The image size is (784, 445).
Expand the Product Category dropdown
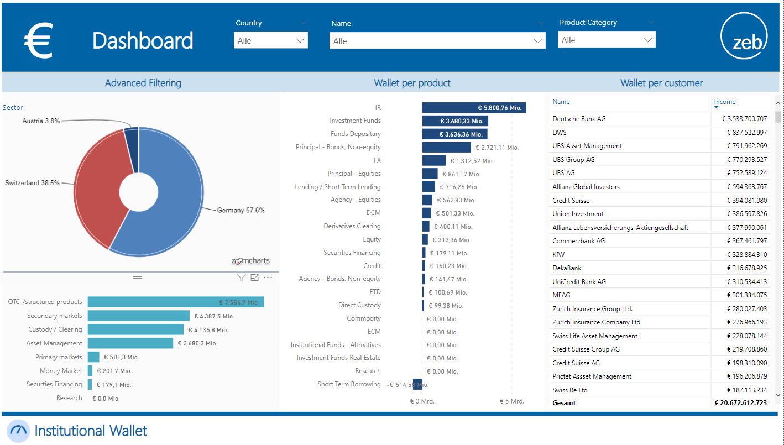(x=648, y=40)
